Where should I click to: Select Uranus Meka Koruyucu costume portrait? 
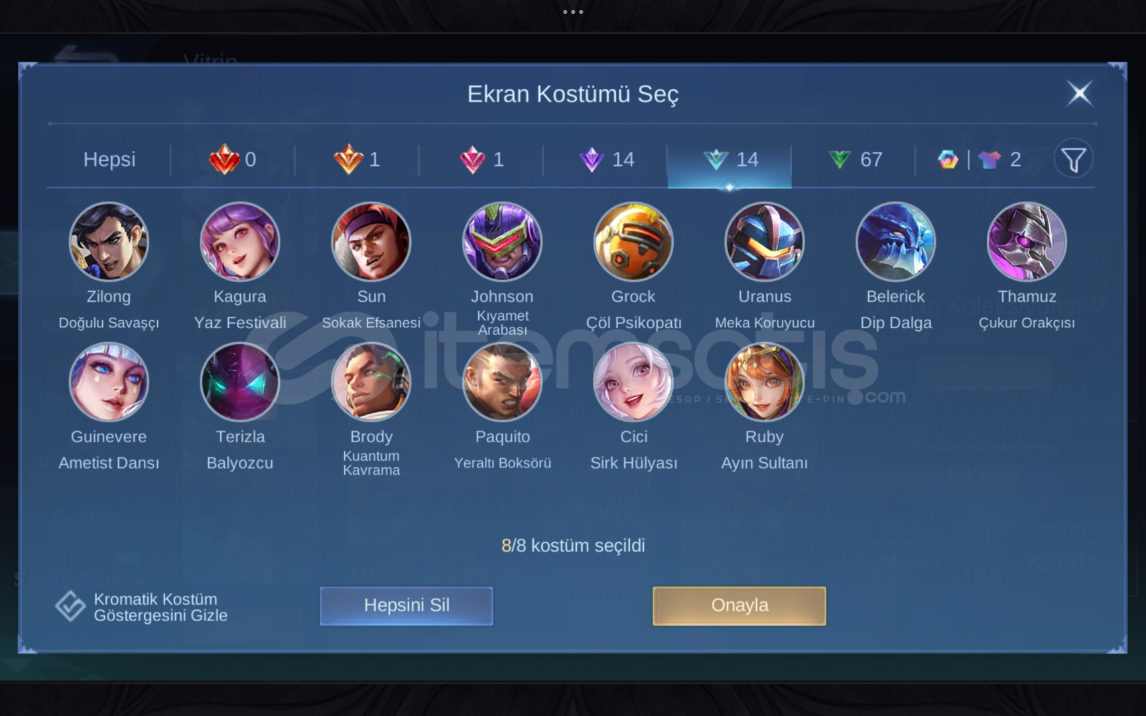764,241
